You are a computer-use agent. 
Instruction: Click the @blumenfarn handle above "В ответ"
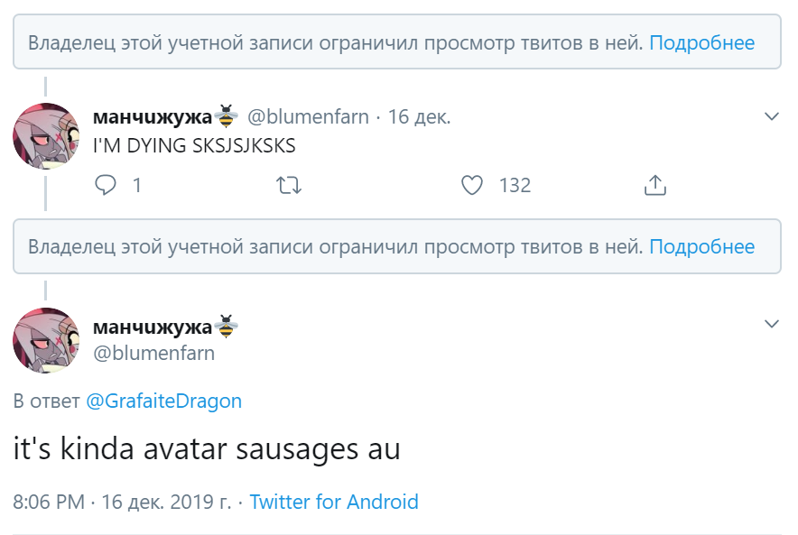coord(153,353)
